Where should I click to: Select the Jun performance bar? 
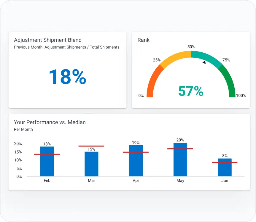point(225,169)
